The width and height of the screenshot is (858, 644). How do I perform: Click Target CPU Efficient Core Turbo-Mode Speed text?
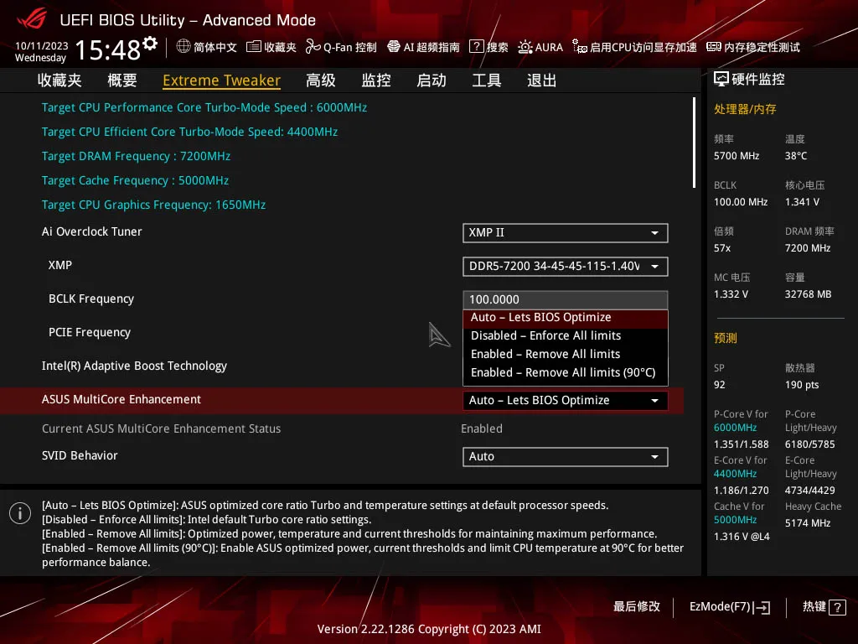tap(190, 132)
